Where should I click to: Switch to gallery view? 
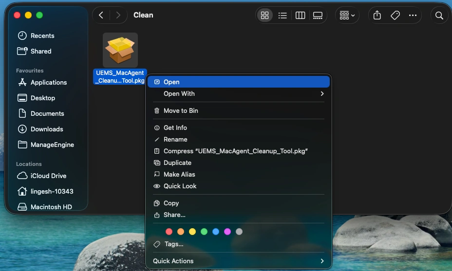click(318, 15)
